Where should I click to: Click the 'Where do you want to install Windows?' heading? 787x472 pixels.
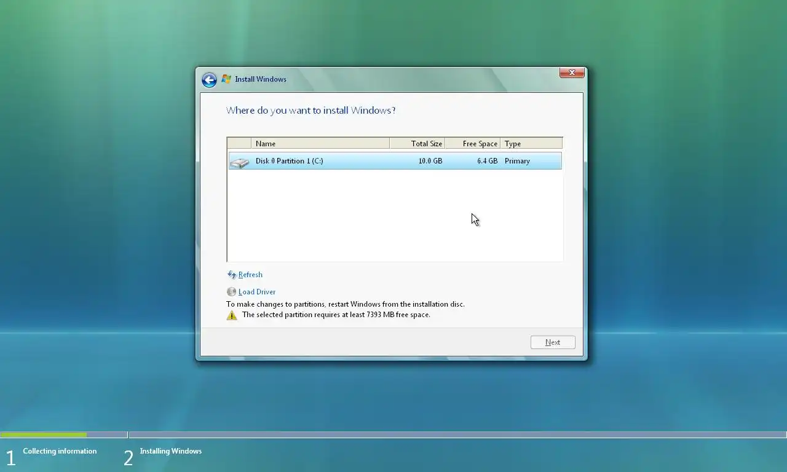[311, 111]
